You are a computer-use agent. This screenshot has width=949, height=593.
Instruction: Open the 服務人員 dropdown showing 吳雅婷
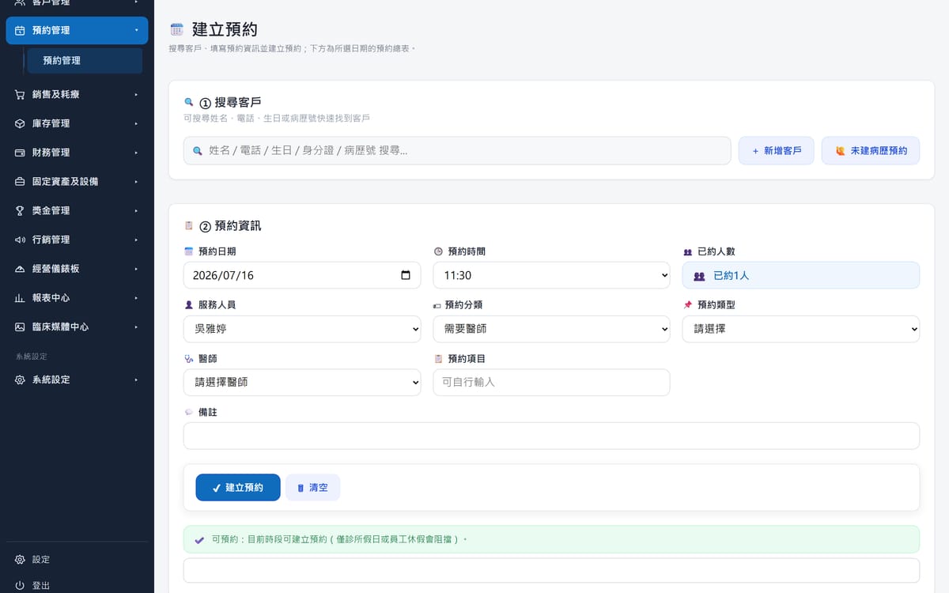tap(302, 329)
